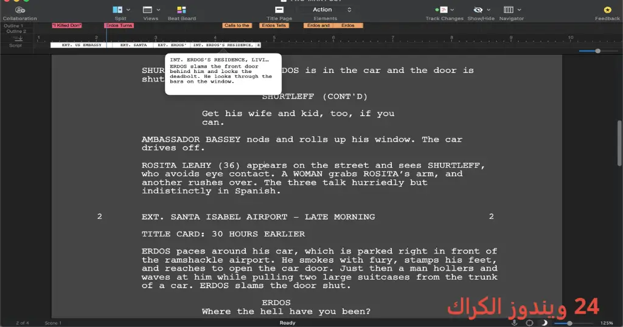Click the AMBASSADOR BASSEY action paragraph

coord(302,143)
